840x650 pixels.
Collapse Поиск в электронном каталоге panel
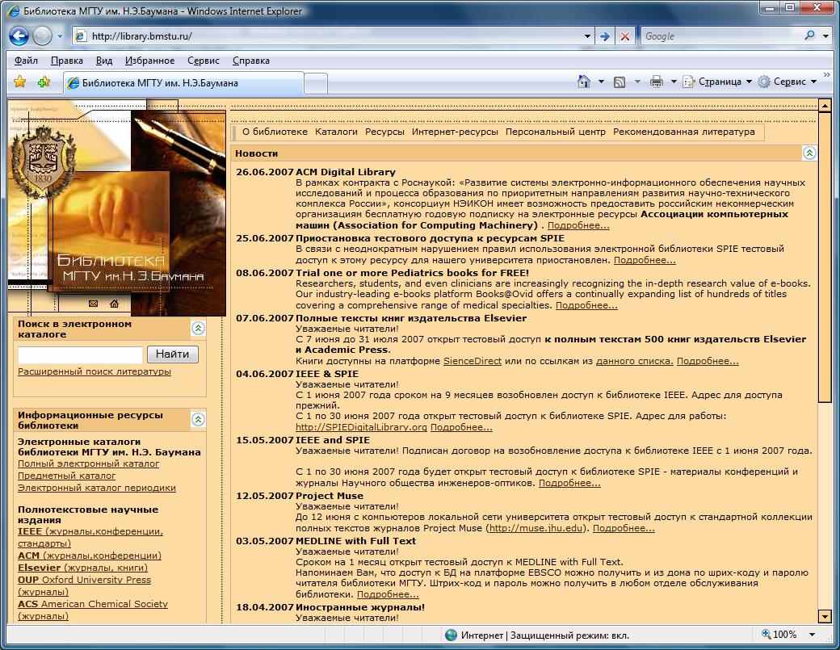pos(198,328)
